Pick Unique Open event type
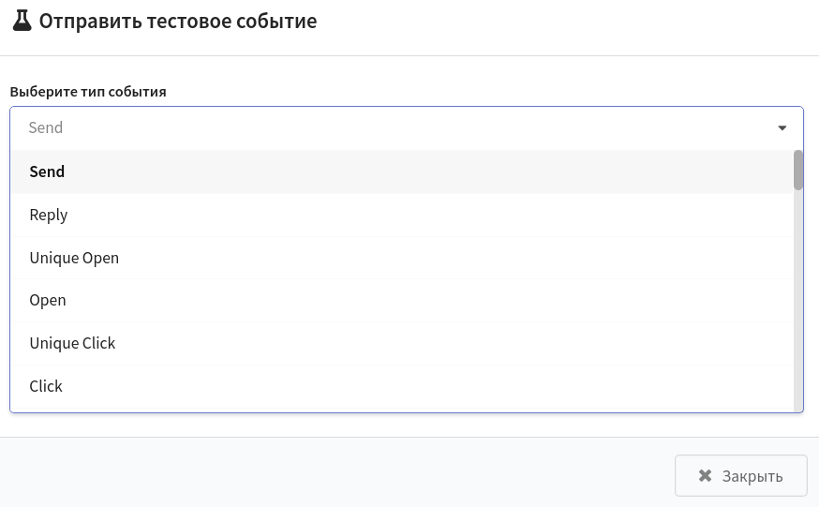819x507 pixels. 402,258
